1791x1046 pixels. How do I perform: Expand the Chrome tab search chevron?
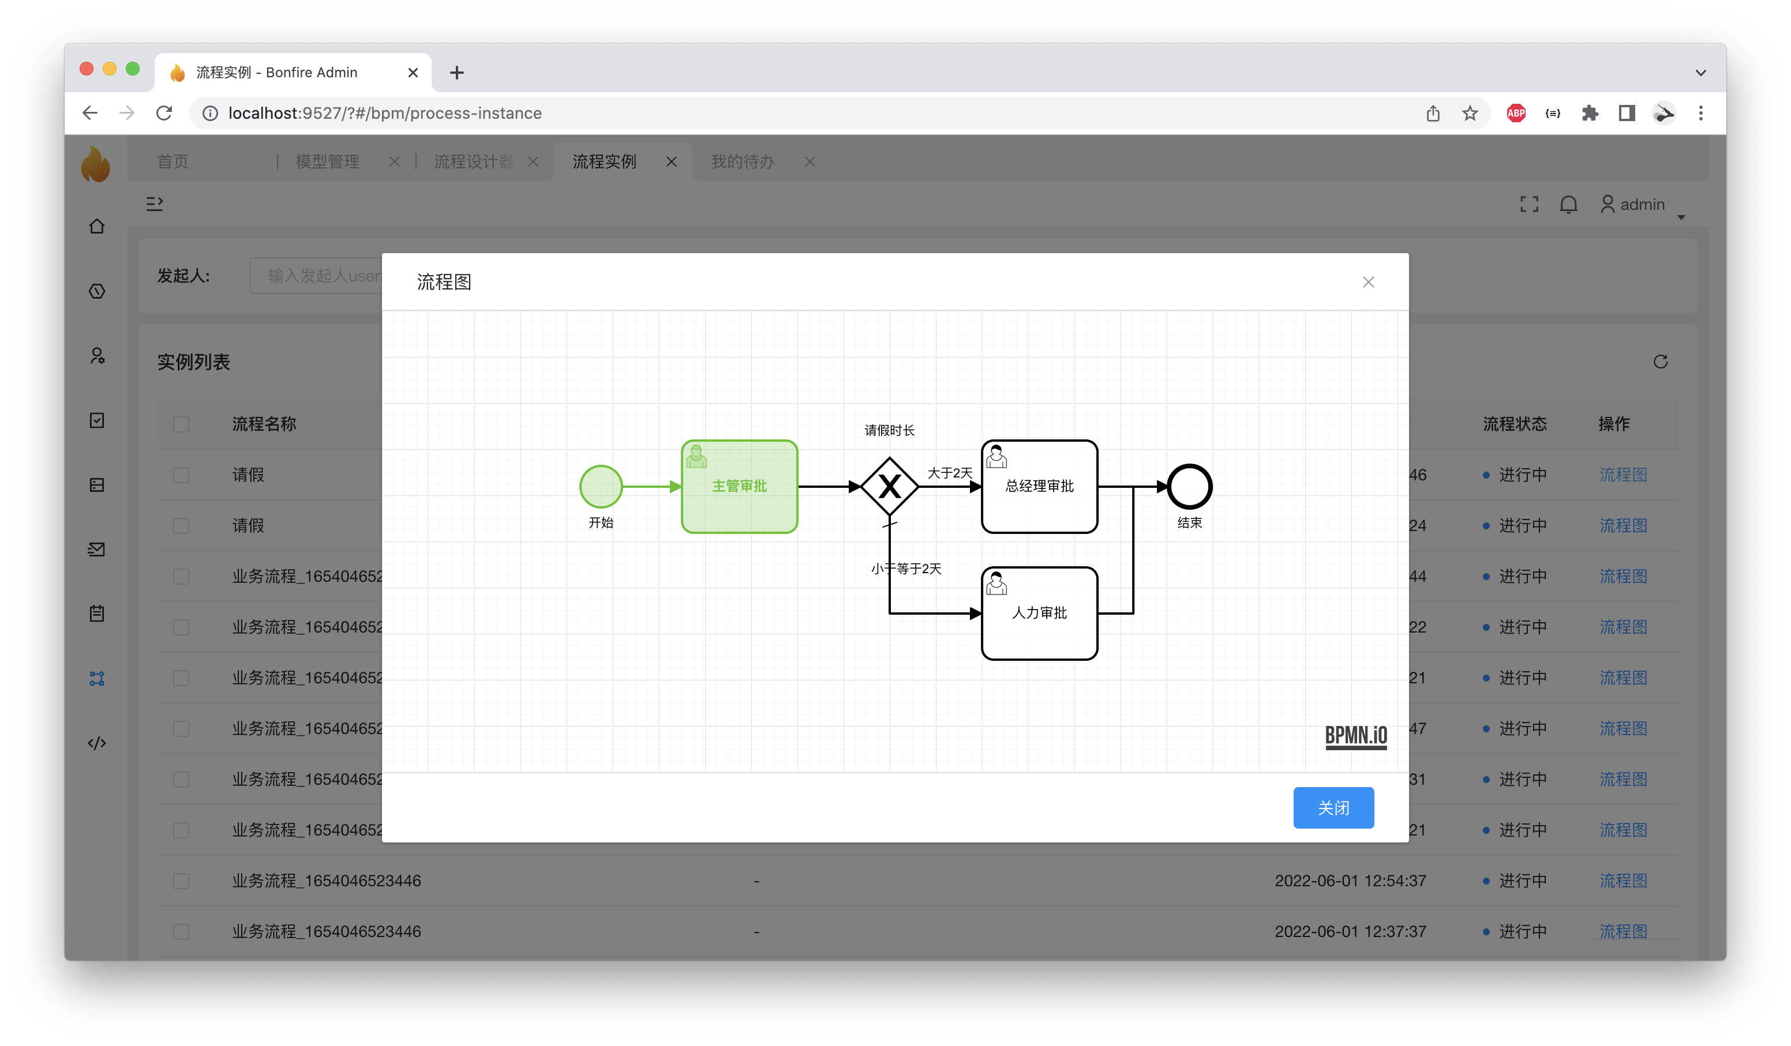click(1701, 73)
